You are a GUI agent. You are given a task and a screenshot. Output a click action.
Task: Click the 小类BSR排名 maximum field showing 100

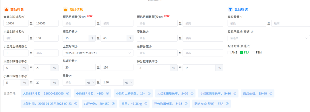tap(46, 38)
